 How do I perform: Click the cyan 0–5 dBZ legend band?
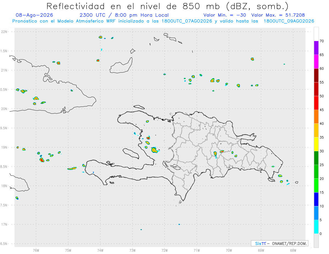pos(316,227)
